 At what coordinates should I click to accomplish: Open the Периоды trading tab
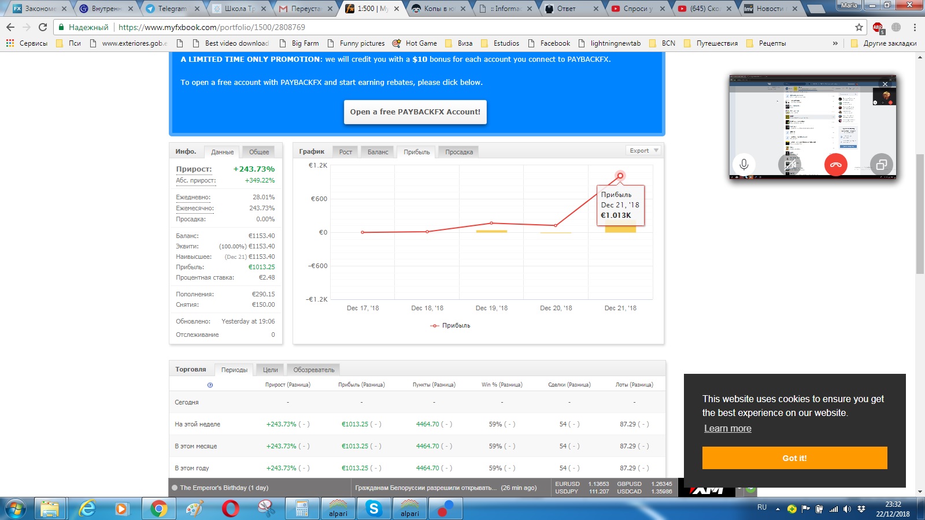click(234, 370)
